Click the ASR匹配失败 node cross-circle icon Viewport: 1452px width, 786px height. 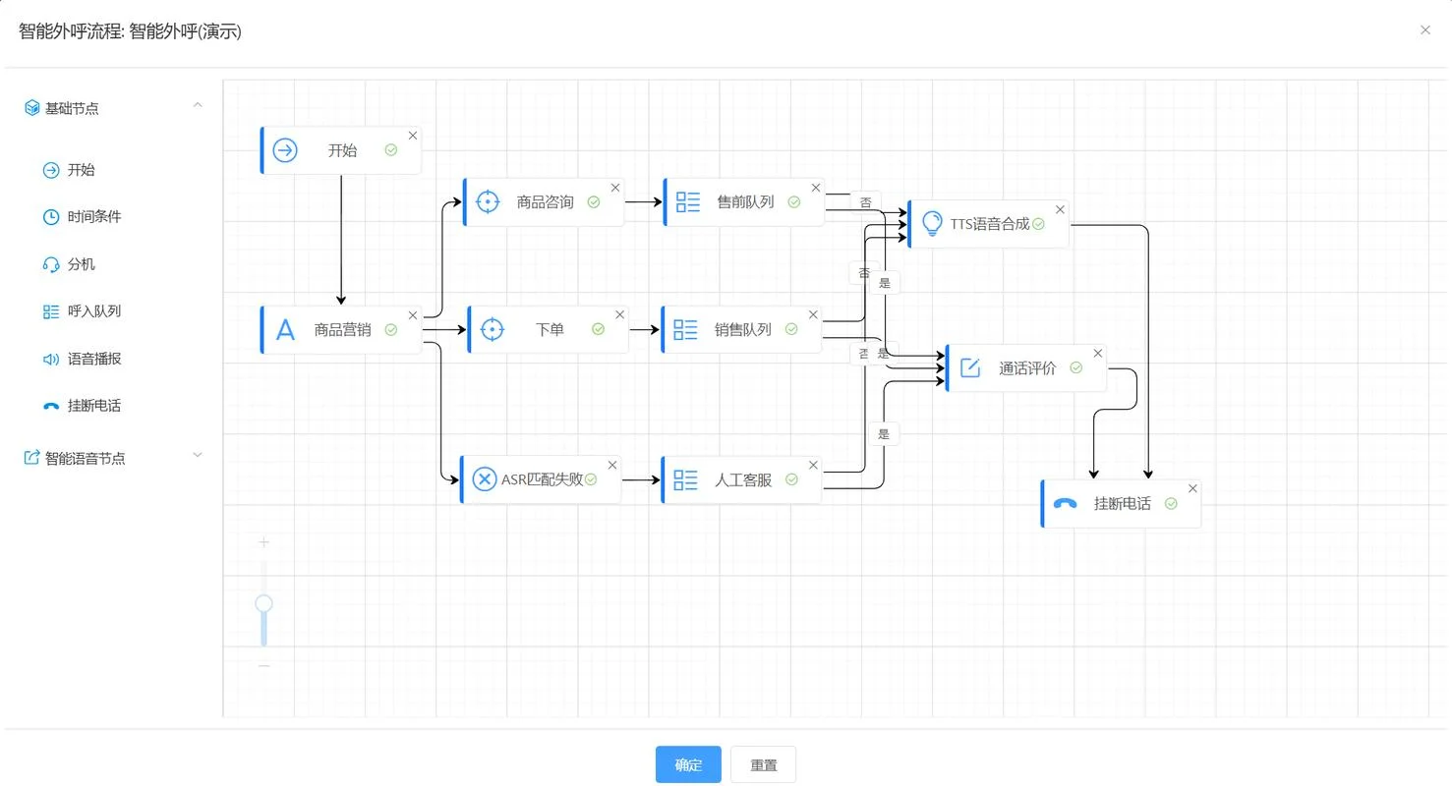(x=485, y=478)
